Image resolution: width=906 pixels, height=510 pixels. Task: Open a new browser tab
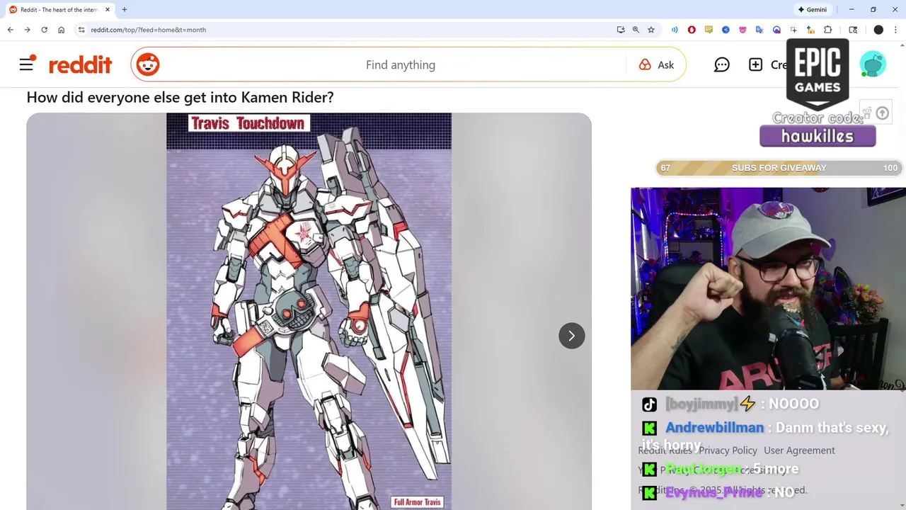[x=125, y=10]
